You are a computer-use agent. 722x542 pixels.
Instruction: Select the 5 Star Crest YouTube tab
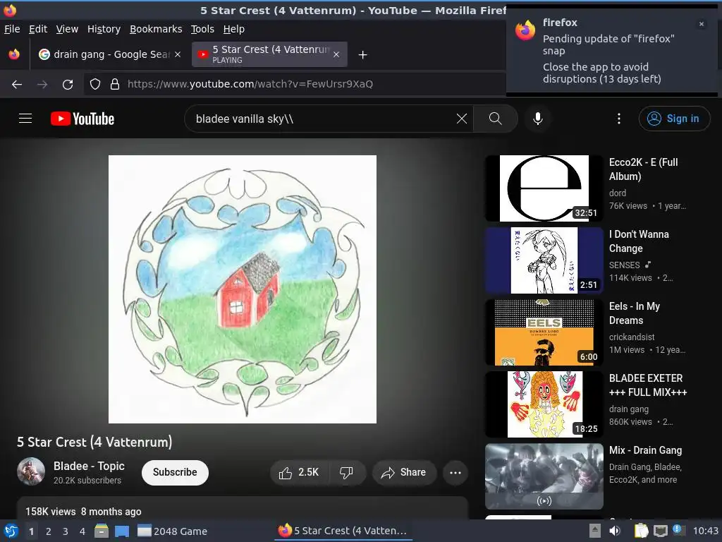(270, 54)
